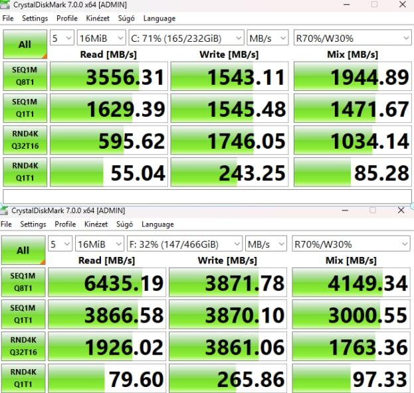Viewport: 414px width, 393px height.
Task: Click write result 3861.06
Action: point(228,346)
